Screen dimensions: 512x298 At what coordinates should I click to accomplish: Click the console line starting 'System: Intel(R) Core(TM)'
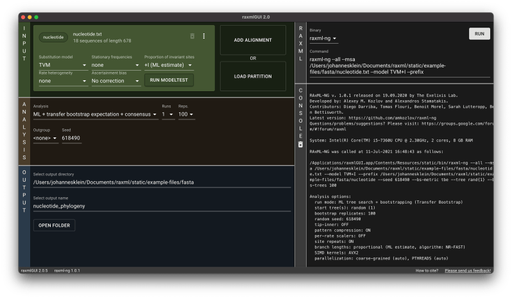pyautogui.click(x=391, y=141)
